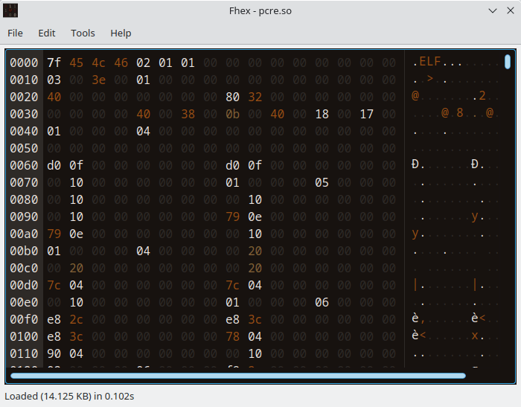Select first d0 byte in row 0060
Screen dimensions: 521x407
tap(54, 165)
